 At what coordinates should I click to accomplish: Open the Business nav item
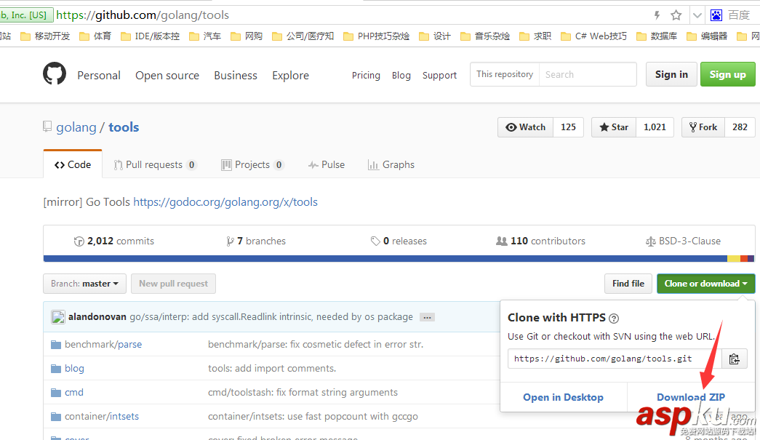tap(236, 76)
